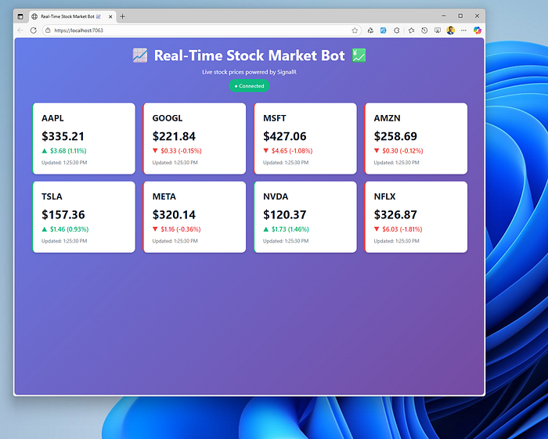This screenshot has height=439, width=548.
Task: Select the AAPL stock card
Action: coord(83,138)
